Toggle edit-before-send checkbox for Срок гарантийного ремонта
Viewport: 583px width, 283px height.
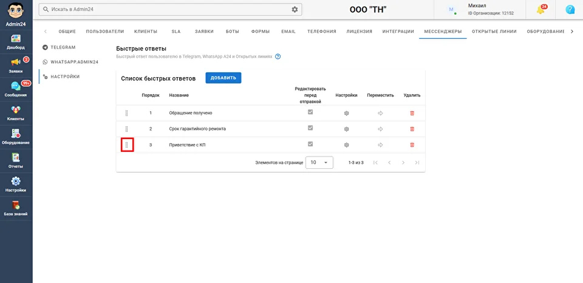click(x=310, y=128)
